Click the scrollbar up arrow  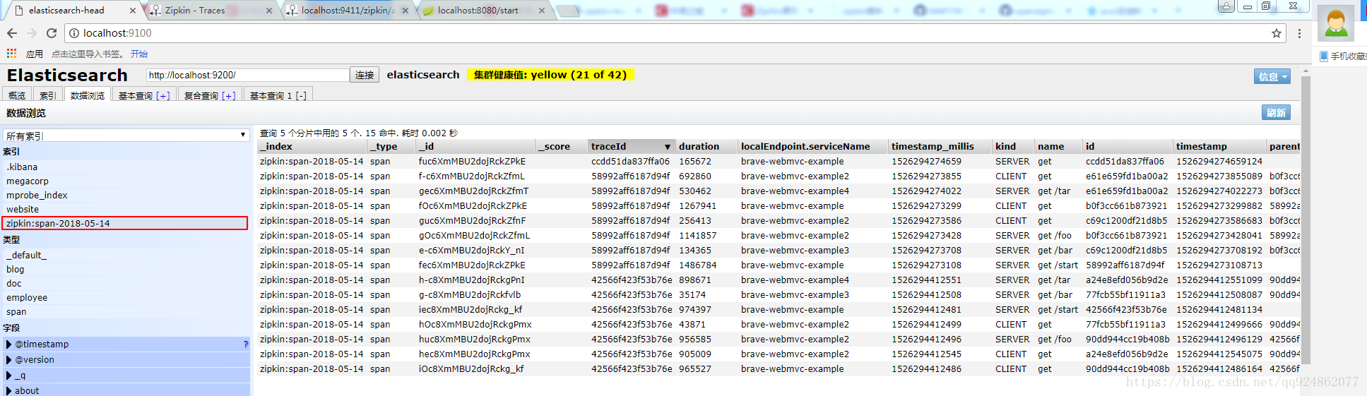pos(1306,71)
